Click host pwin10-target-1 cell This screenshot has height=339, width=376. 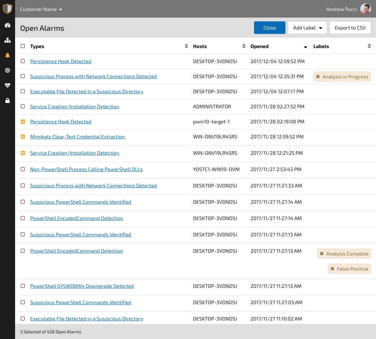point(211,121)
